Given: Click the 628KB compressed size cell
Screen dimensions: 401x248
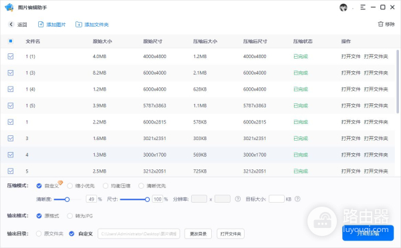Looking at the screenshot, I should [200, 89].
